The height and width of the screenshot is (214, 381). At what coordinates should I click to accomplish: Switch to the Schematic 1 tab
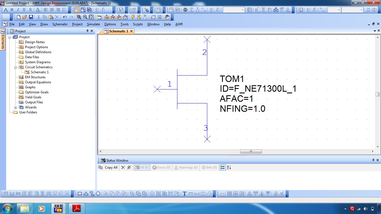pos(119,31)
